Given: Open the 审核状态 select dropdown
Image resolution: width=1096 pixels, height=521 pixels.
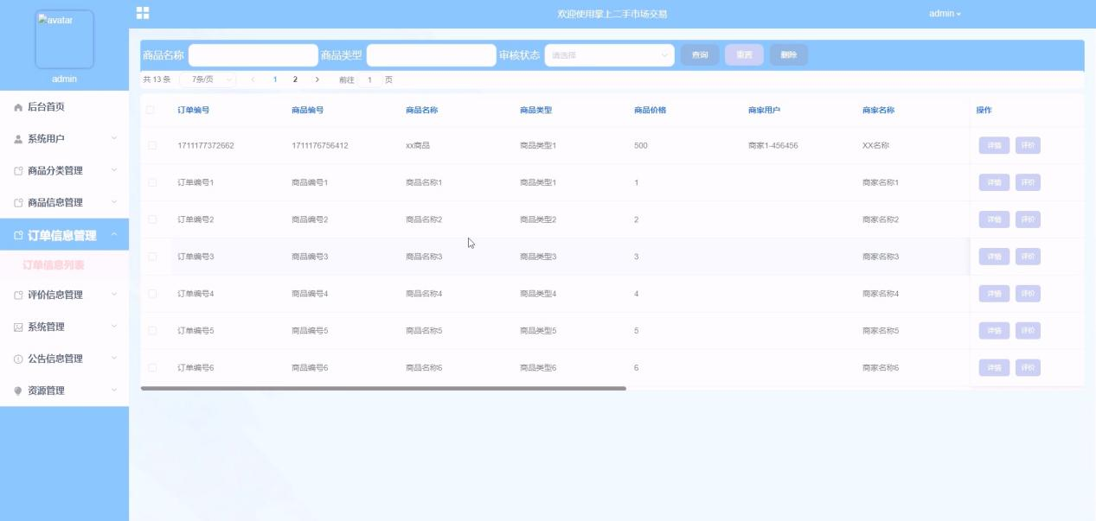Looking at the screenshot, I should 610,55.
